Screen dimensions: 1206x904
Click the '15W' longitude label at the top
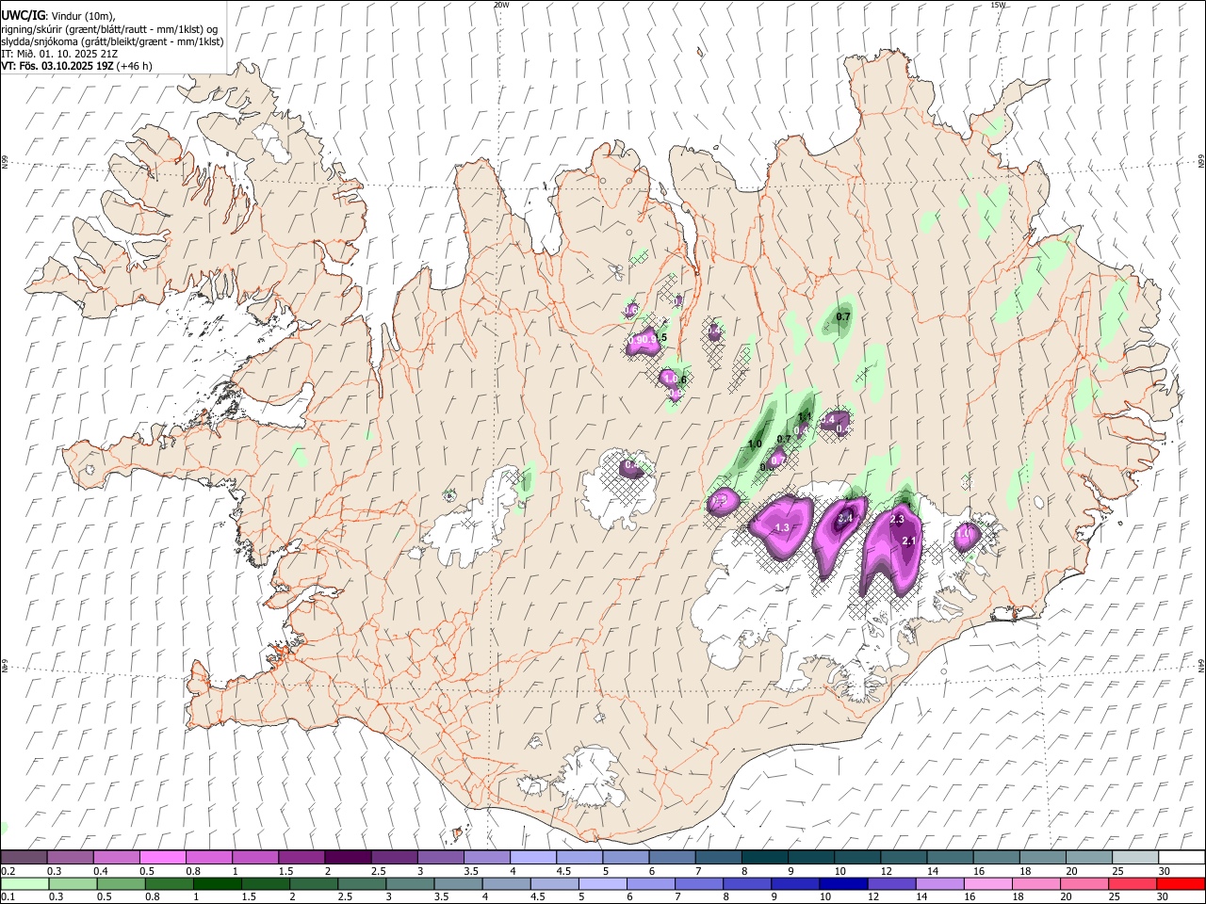[998, 5]
